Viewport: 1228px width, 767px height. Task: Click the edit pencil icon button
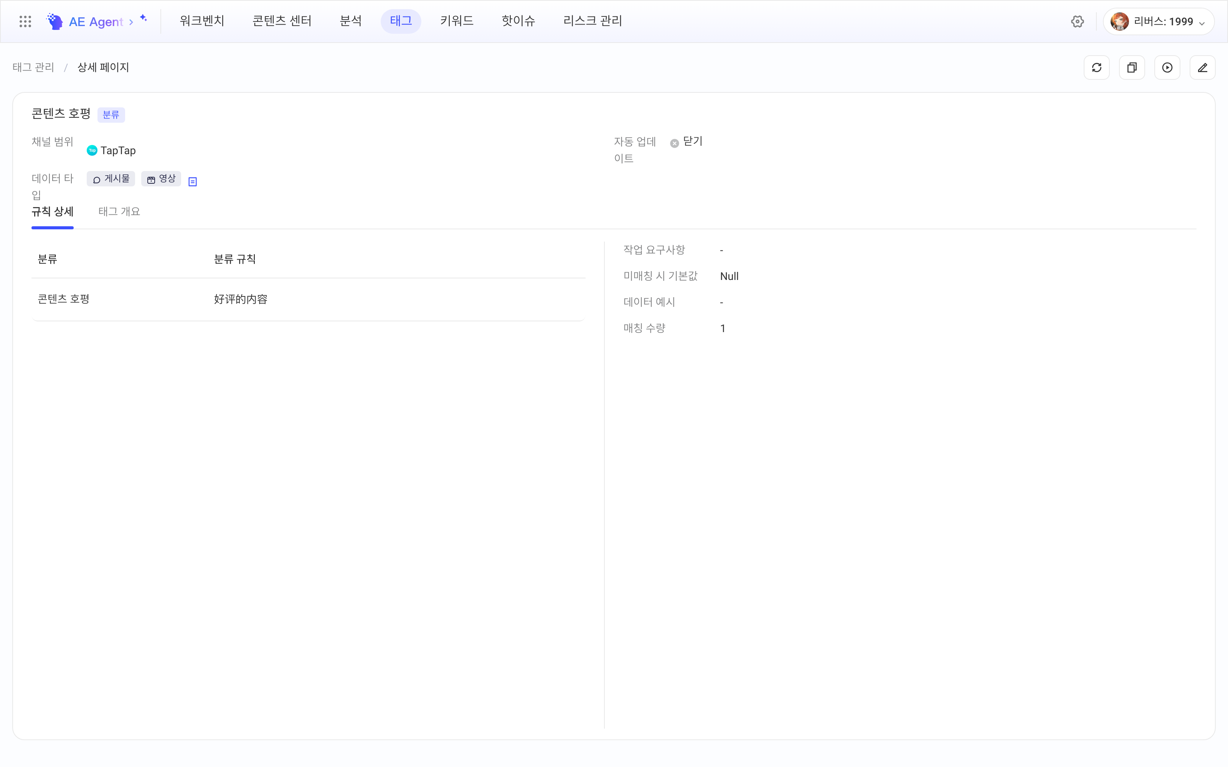coord(1202,67)
